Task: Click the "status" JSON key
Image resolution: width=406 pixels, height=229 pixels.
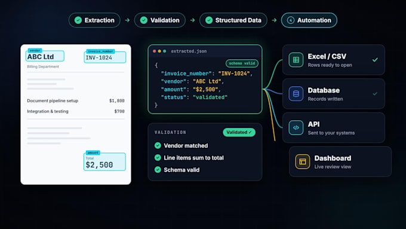Action: pos(174,97)
